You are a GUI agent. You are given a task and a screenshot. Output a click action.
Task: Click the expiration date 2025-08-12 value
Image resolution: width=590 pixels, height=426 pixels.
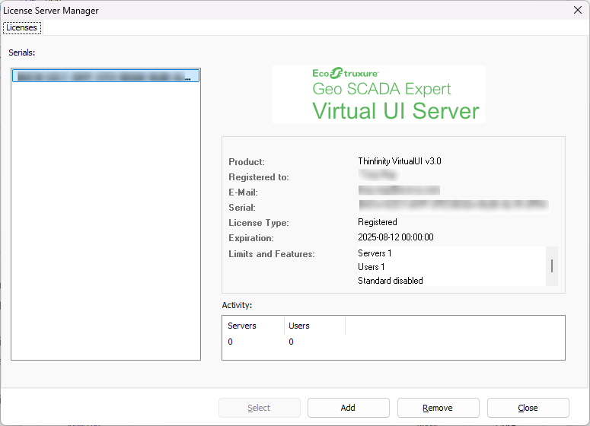[395, 237]
